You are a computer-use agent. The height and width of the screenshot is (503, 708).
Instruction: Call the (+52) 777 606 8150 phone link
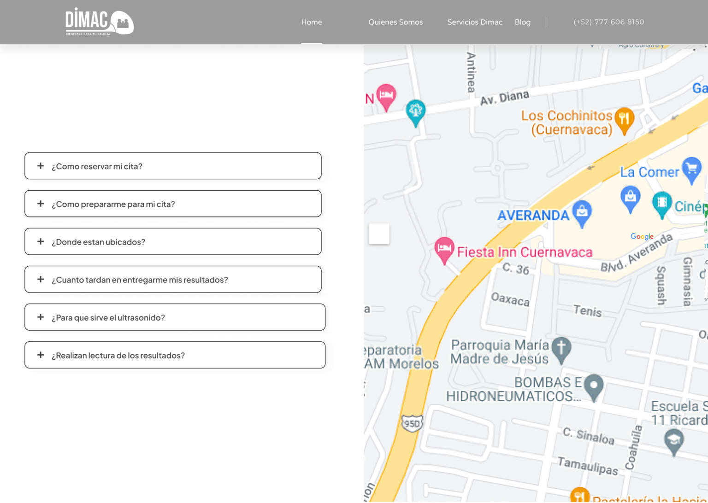609,22
